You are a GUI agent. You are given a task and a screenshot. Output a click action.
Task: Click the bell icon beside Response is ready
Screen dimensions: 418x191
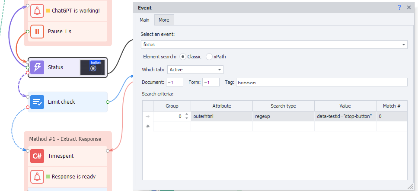click(37, 177)
